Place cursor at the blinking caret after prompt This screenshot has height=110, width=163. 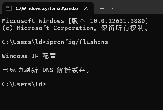46,84
